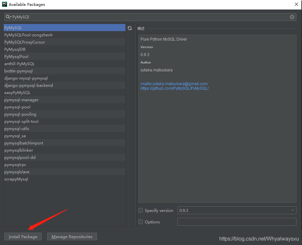
Task: Select pymysql-pooling package
Action: 64,114
